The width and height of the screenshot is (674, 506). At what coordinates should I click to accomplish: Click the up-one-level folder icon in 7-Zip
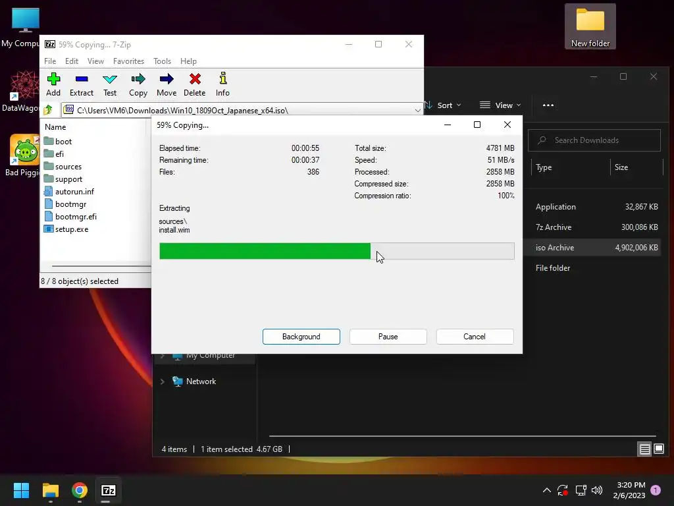pyautogui.click(x=48, y=110)
